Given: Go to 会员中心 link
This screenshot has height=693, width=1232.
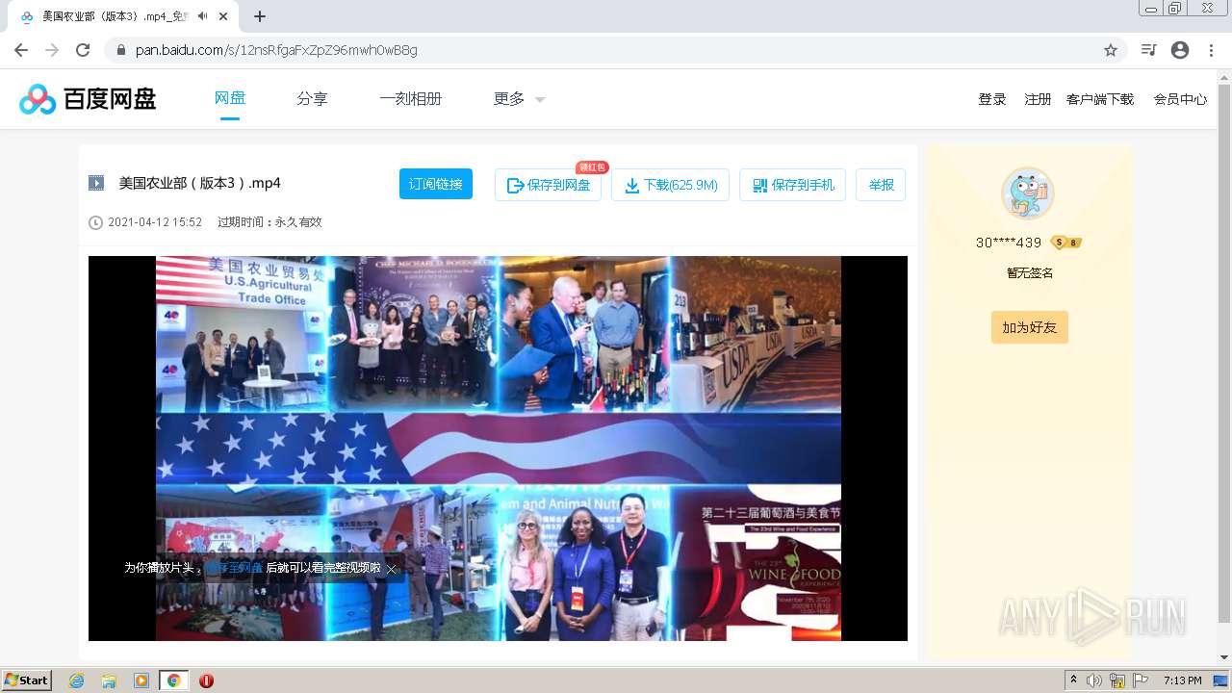Looking at the screenshot, I should click(1180, 99).
